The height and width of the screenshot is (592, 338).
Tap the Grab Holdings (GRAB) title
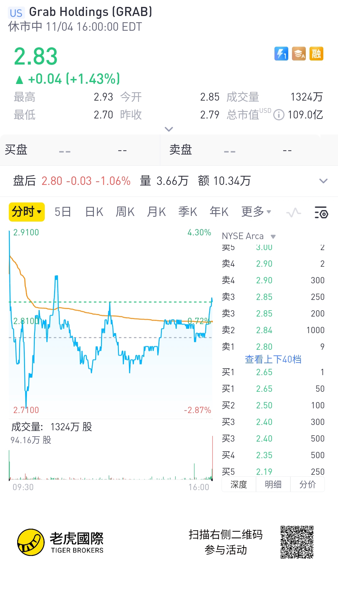pyautogui.click(x=90, y=12)
